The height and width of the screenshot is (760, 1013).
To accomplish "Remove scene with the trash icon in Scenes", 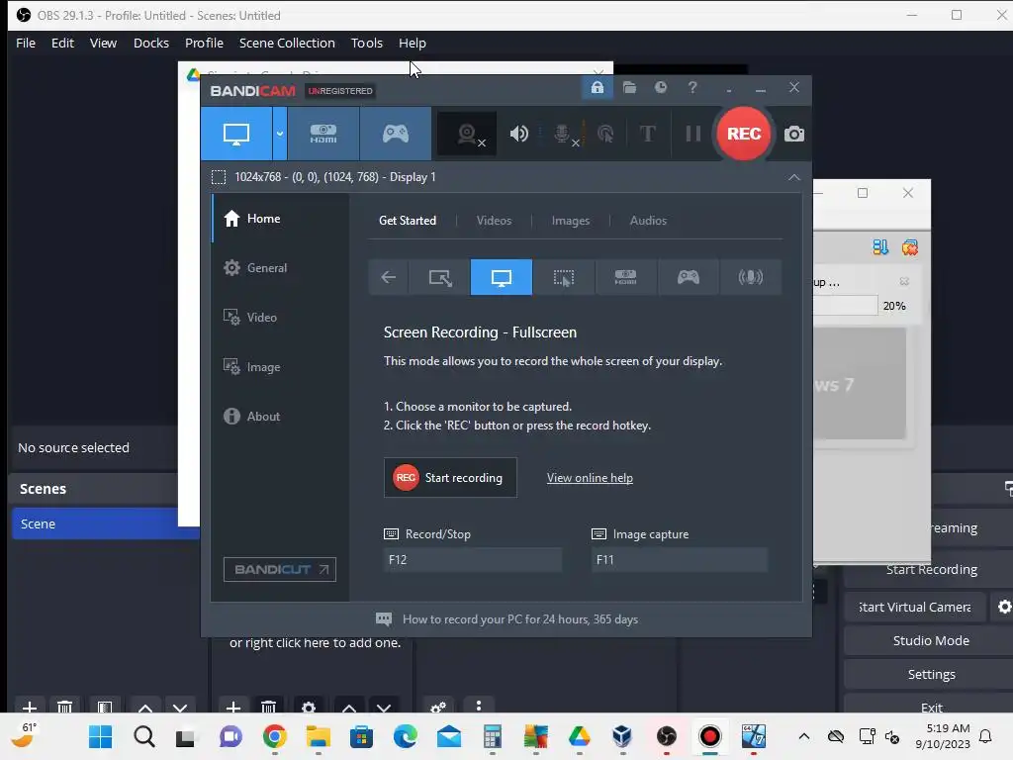I will (64, 707).
